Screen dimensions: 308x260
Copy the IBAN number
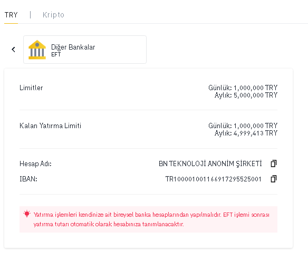click(274, 179)
